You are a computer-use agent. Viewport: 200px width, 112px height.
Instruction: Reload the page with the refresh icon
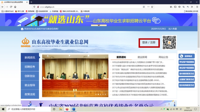[x=11, y=7]
